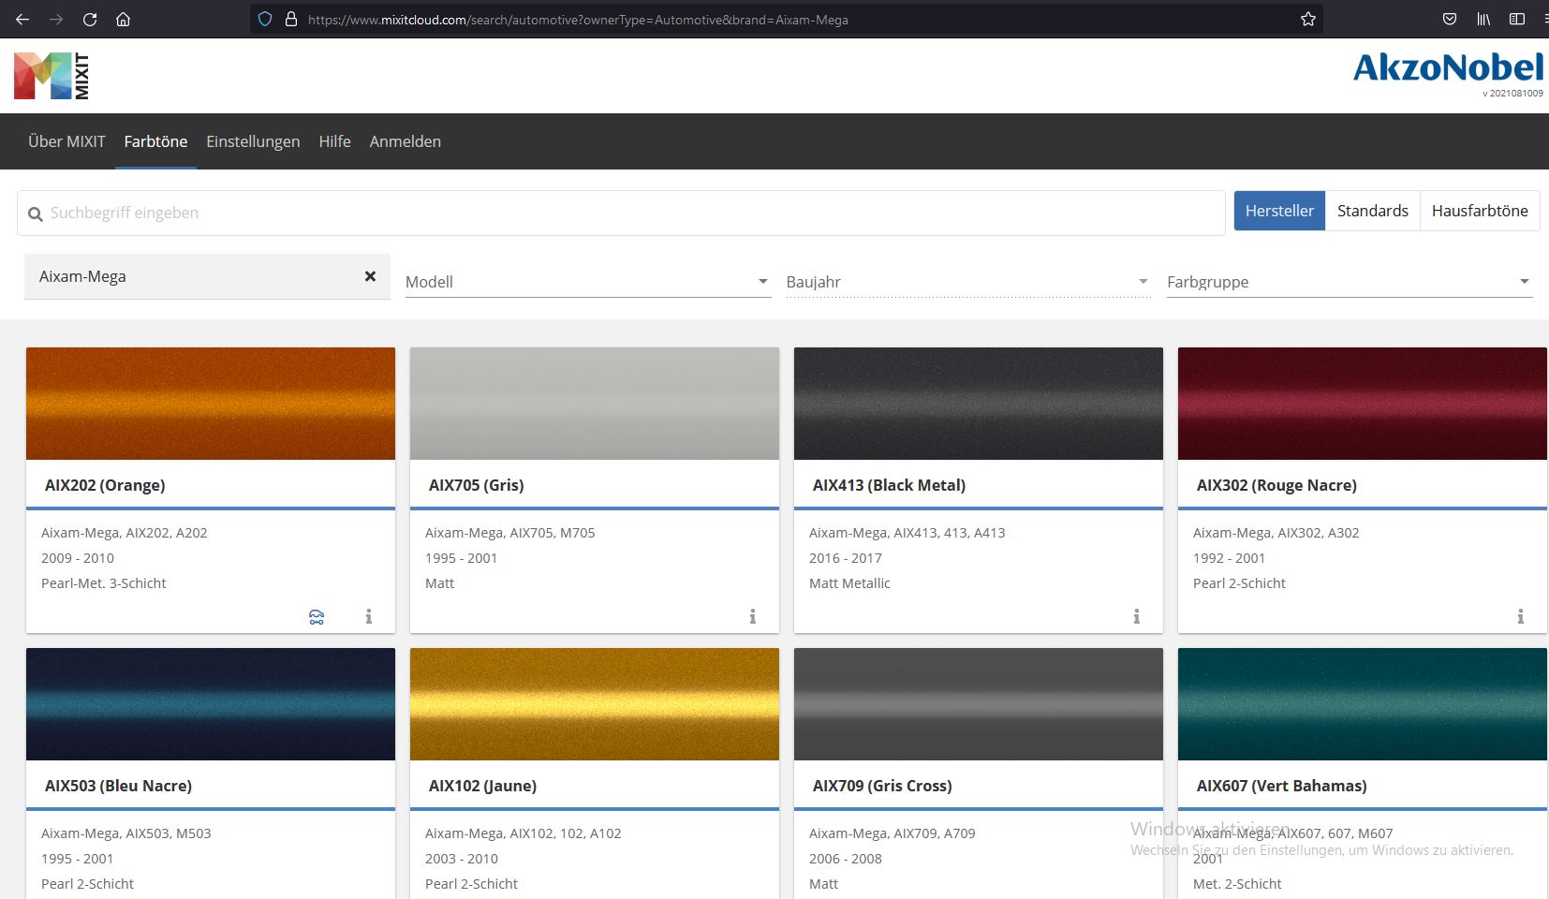Open AIX709 (Gris Cross) title link
Viewport: 1549px width, 899px height.
pos(882,786)
